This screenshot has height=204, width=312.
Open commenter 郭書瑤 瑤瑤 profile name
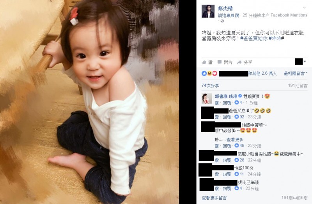point(226,96)
